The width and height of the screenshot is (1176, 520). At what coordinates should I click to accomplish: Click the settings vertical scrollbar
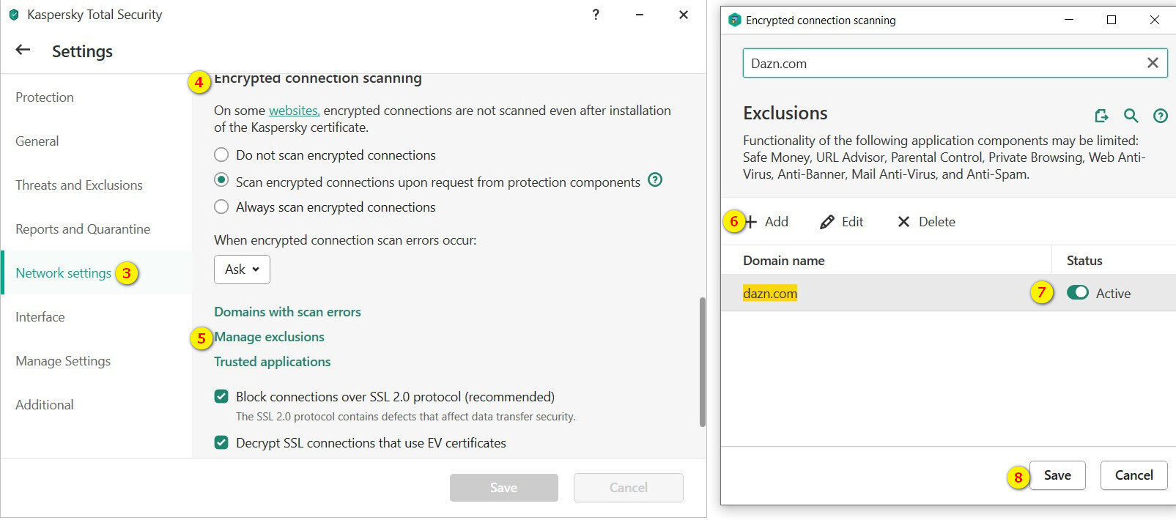(x=702, y=362)
